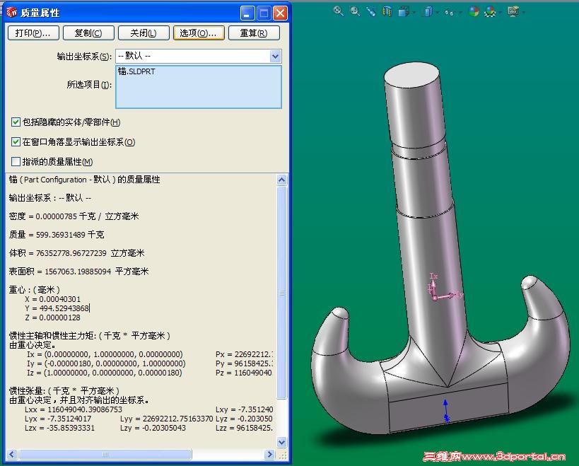Click the 打印(P)... button
Viewport: 579px width, 466px height.
33,33
